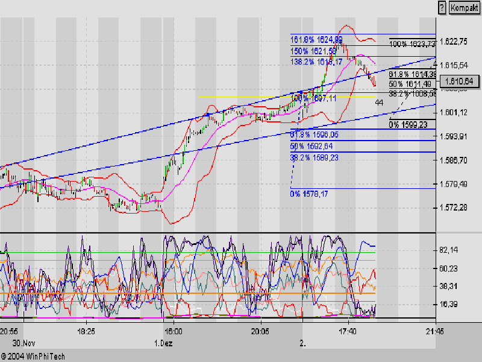The image size is (482, 362).
Task: Select the highlighted current price box 1.610,64
Action: [460, 81]
